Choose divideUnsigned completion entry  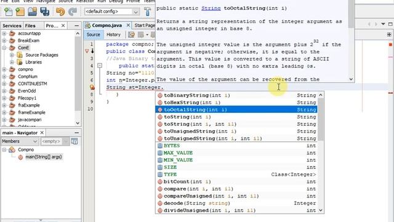tap(236, 210)
